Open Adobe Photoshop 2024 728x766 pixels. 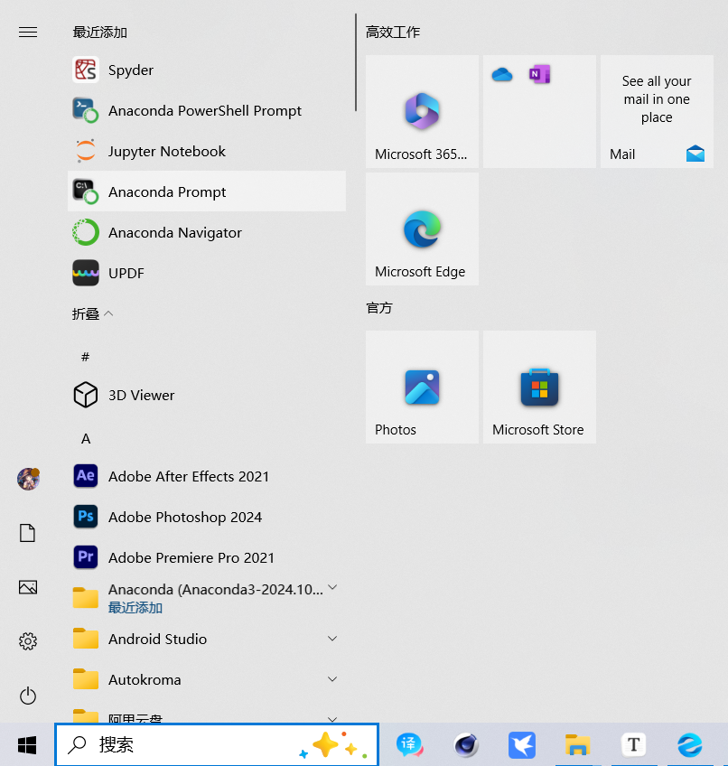[207, 517]
